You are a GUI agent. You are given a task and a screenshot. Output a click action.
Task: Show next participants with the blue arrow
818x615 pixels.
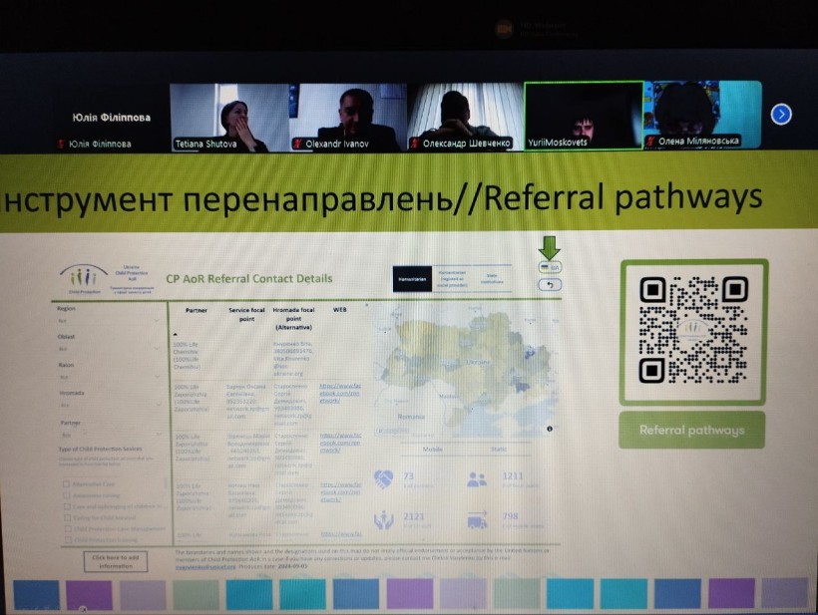781,115
